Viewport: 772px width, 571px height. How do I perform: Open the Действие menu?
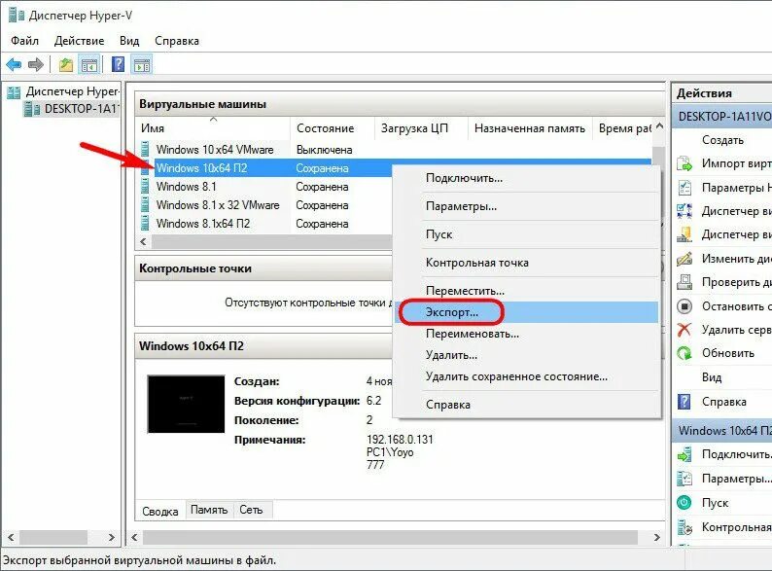click(80, 41)
